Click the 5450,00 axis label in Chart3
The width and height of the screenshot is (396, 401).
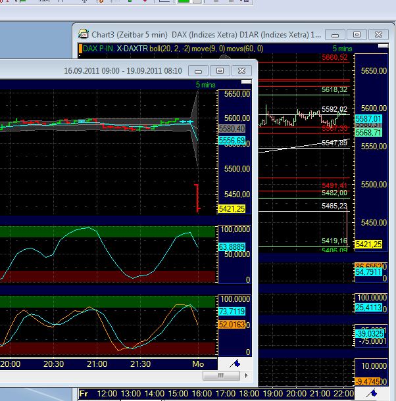(374, 222)
